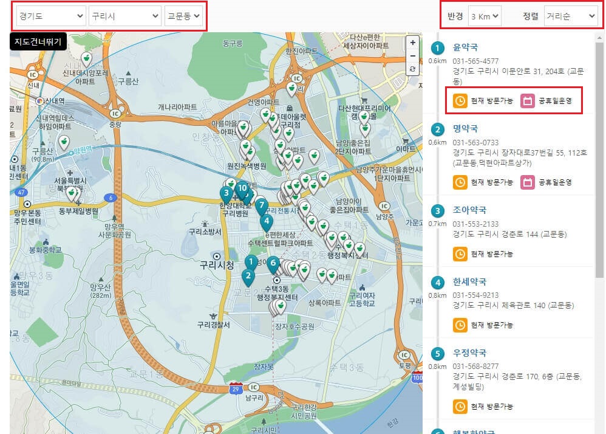Select address 경기도 구리시 체육관로 140
This screenshot has height=434, width=606.
pos(499,306)
